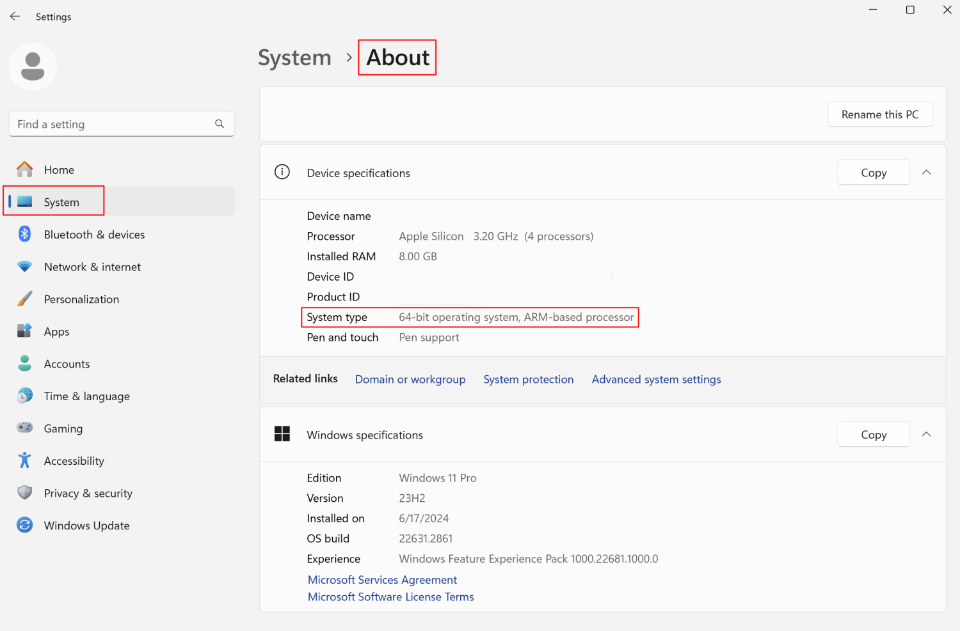Click the Device specifications info icon
The image size is (960, 631).
tap(282, 172)
